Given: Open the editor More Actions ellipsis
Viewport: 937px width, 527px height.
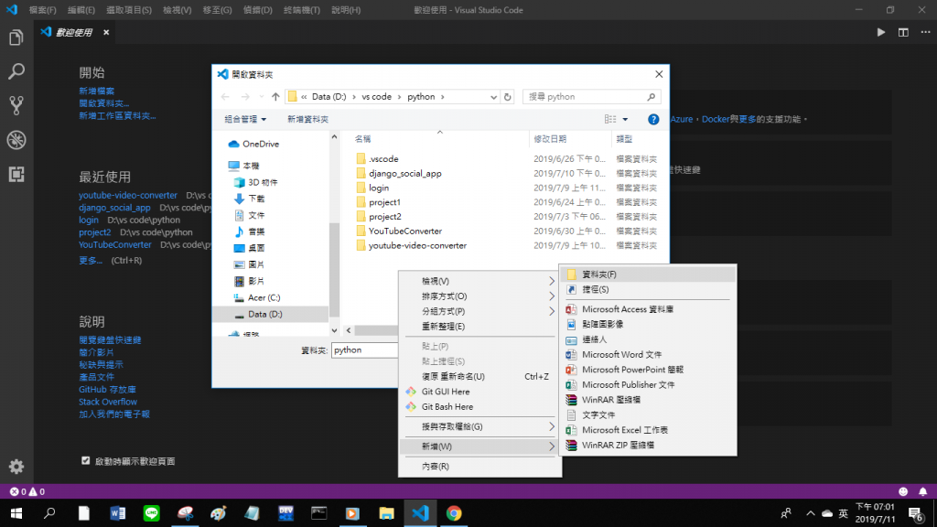Looking at the screenshot, I should [x=926, y=32].
